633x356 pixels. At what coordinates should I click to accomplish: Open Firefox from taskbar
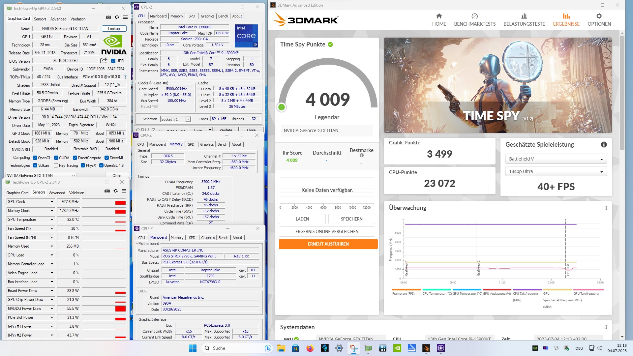pyautogui.click(x=310, y=348)
